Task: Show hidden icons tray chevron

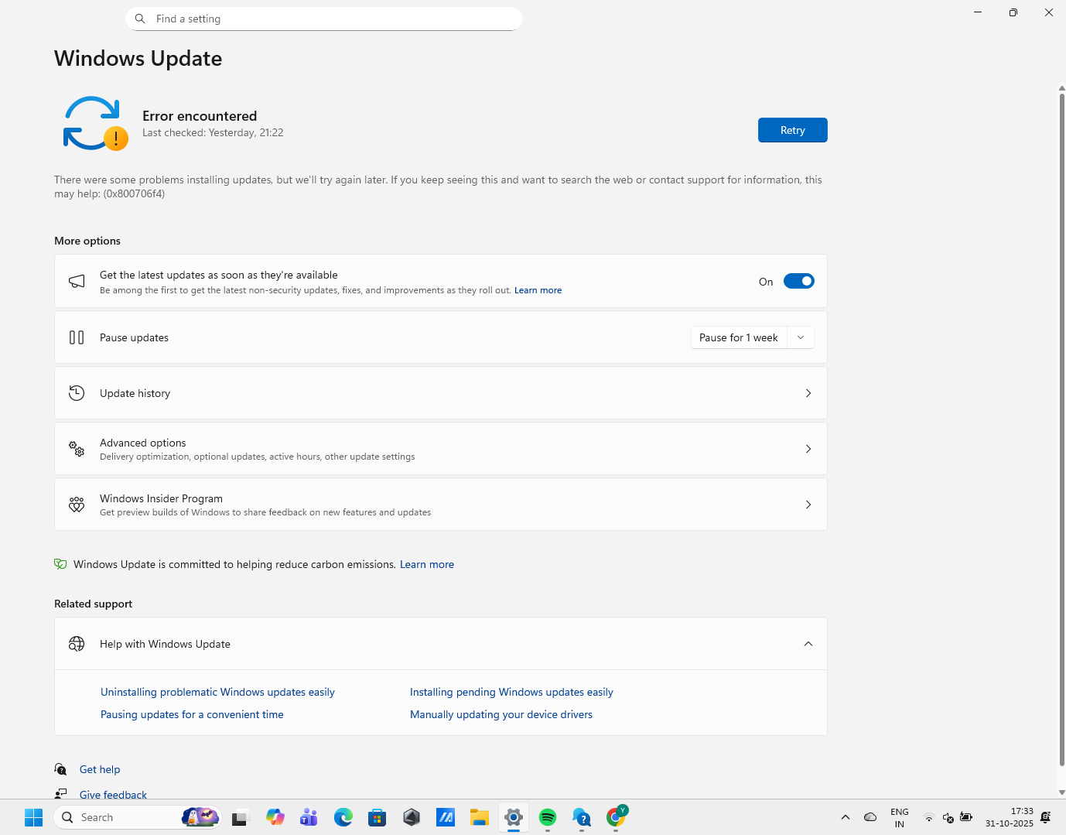Action: click(x=846, y=817)
